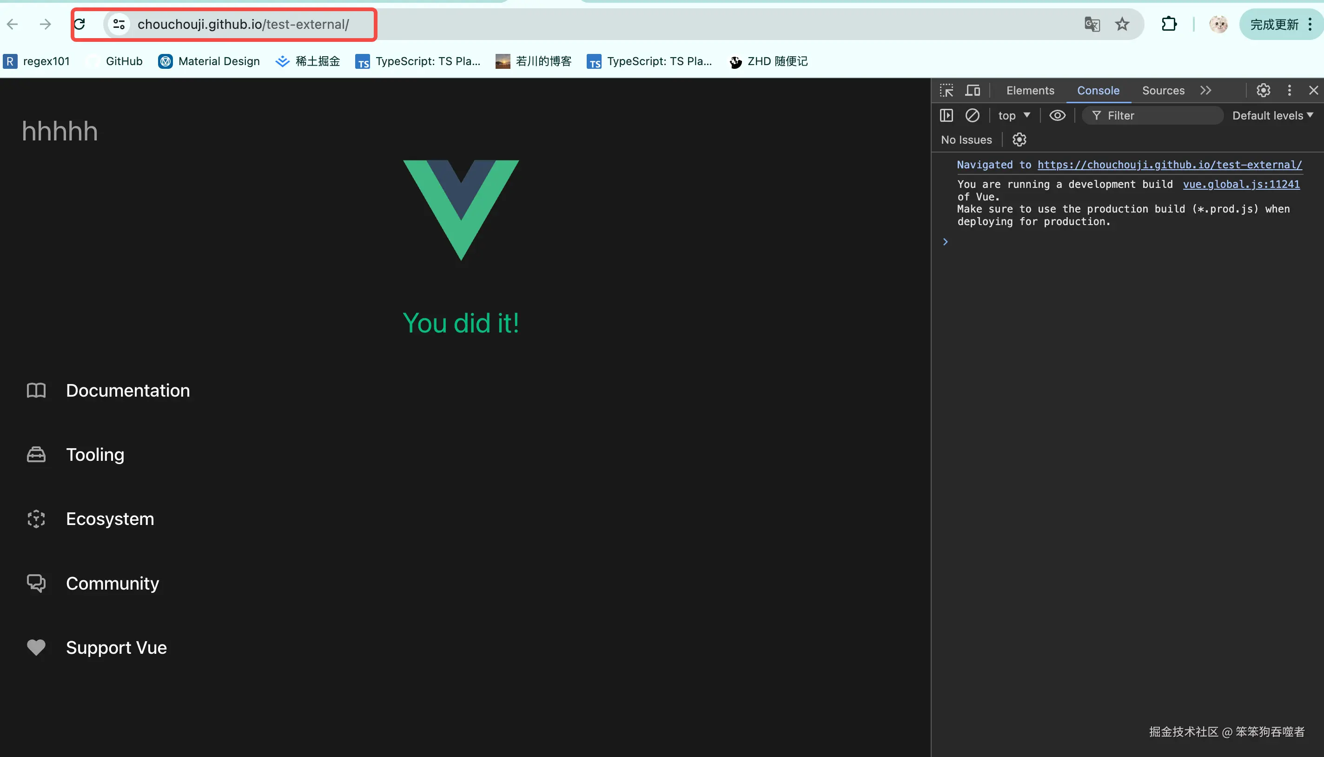This screenshot has height=757, width=1324.
Task: Open the regex101 bookmark
Action: [36, 61]
